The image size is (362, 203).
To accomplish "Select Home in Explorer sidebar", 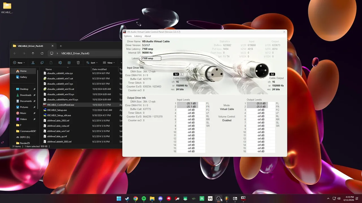I will [24, 71].
